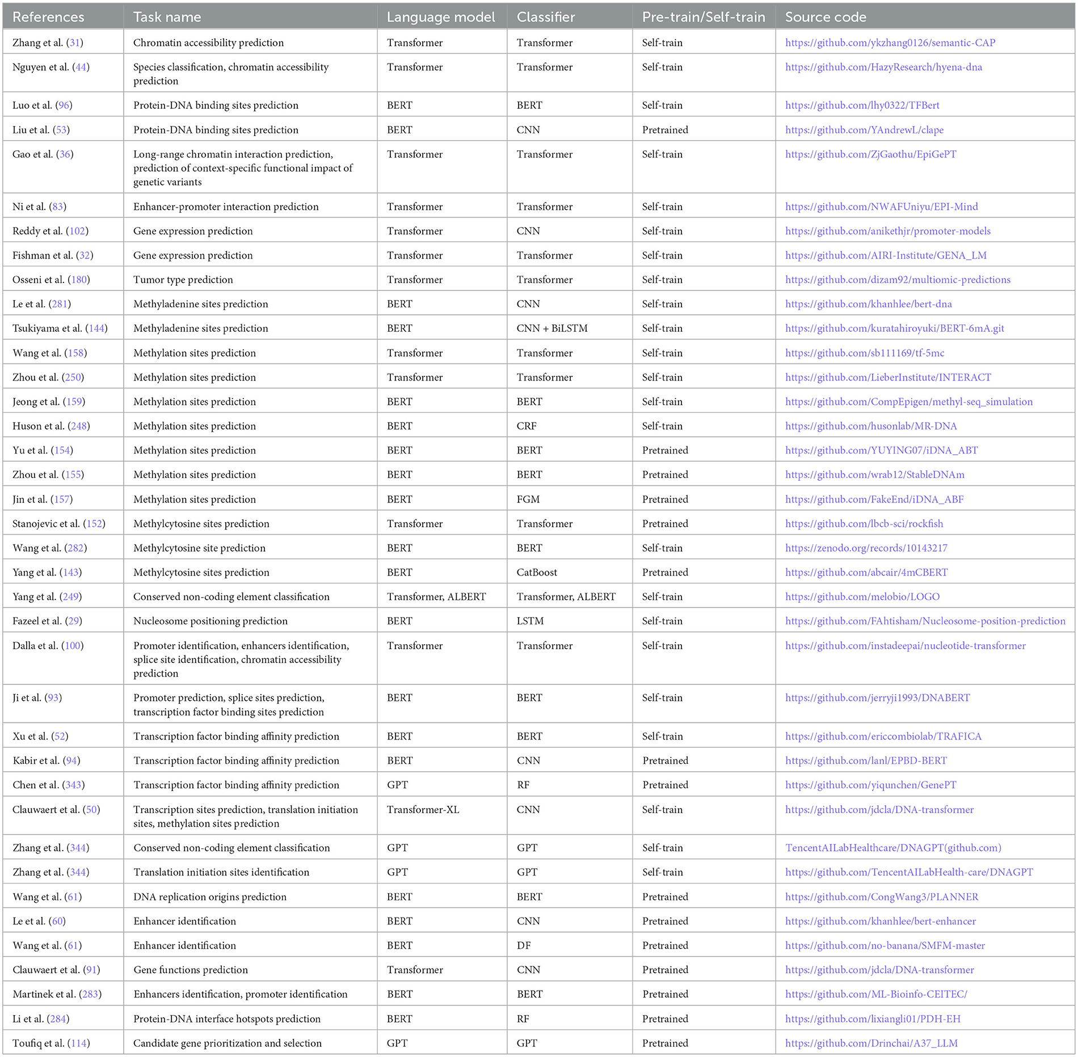Follow the lixiangli01/PDH-EH link
The width and height of the screenshot is (1078, 1057).
873,1018
